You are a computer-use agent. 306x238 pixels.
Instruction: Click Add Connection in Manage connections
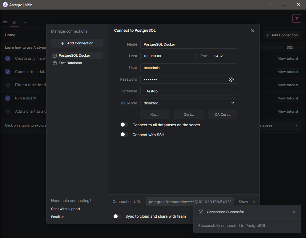(77, 43)
